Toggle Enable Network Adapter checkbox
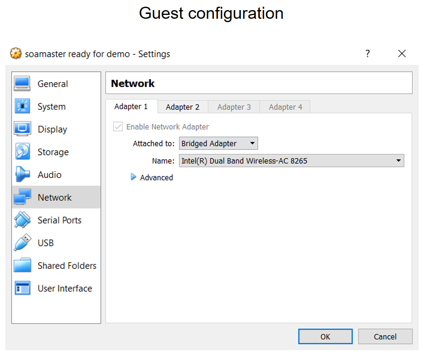The image size is (424, 355). pos(117,127)
